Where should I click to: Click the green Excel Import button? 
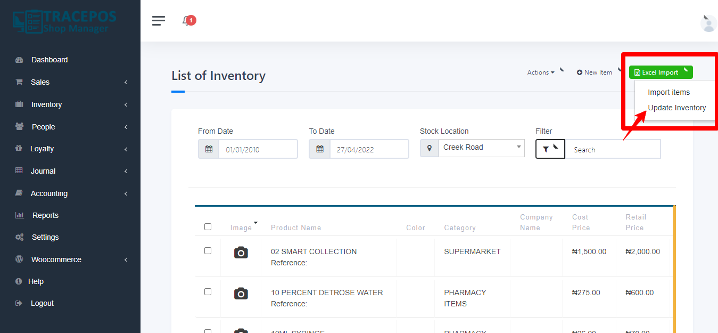click(661, 72)
